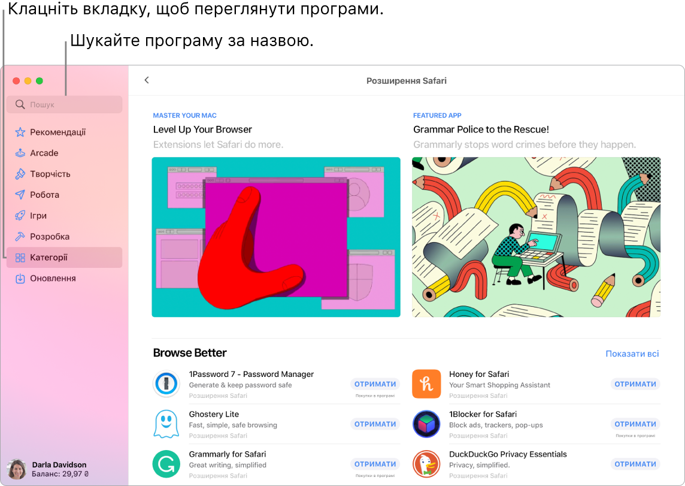Get Honey for Safari with ОТРИМАТИ

tap(635, 384)
